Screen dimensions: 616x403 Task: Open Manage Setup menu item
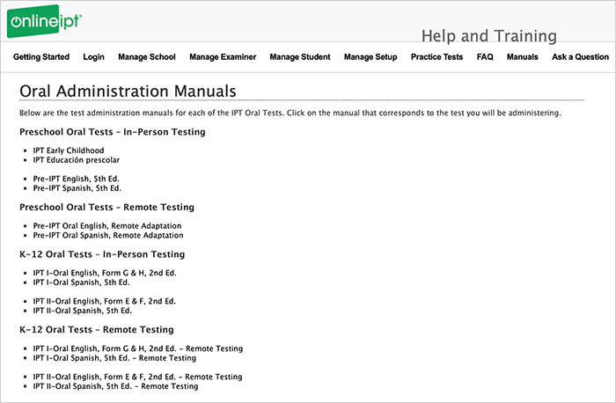370,57
